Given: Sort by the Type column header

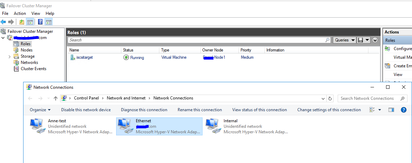Looking at the screenshot, I should pyautogui.click(x=180, y=50).
